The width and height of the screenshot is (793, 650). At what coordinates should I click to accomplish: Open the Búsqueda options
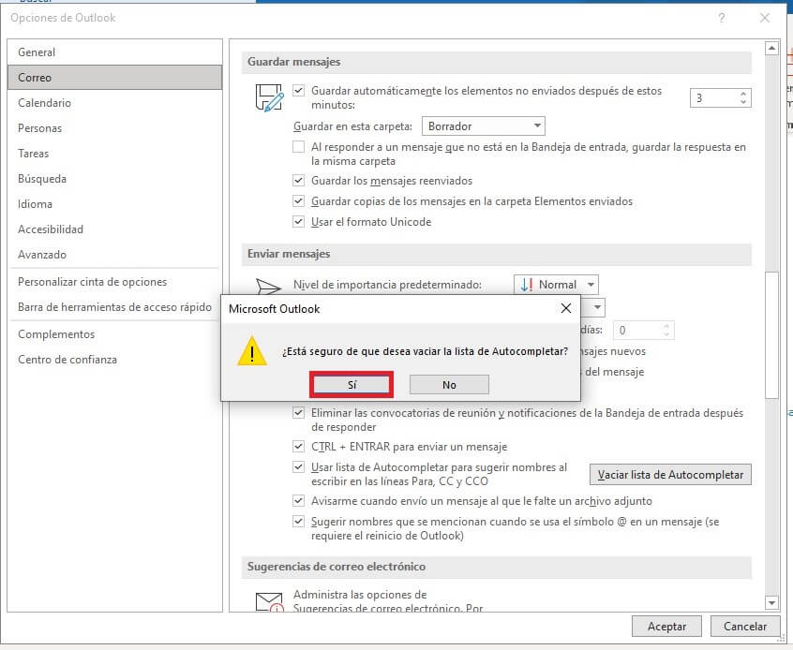114,178
